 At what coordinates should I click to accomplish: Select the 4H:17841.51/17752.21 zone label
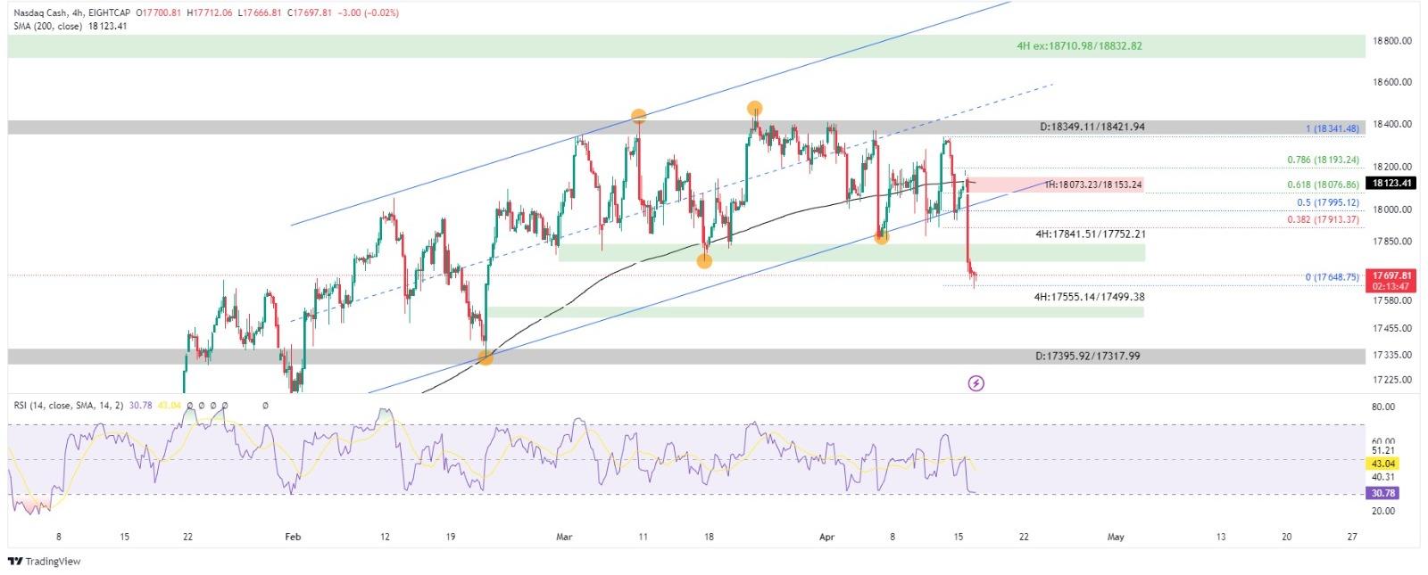pos(1091,234)
